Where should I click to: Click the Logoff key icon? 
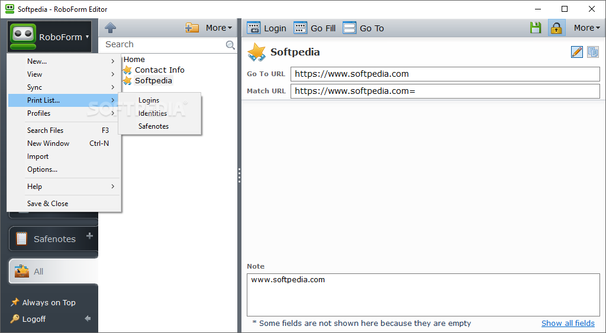pos(15,319)
